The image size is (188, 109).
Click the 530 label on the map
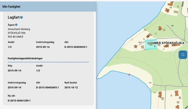pyautogui.click(x=150, y=83)
